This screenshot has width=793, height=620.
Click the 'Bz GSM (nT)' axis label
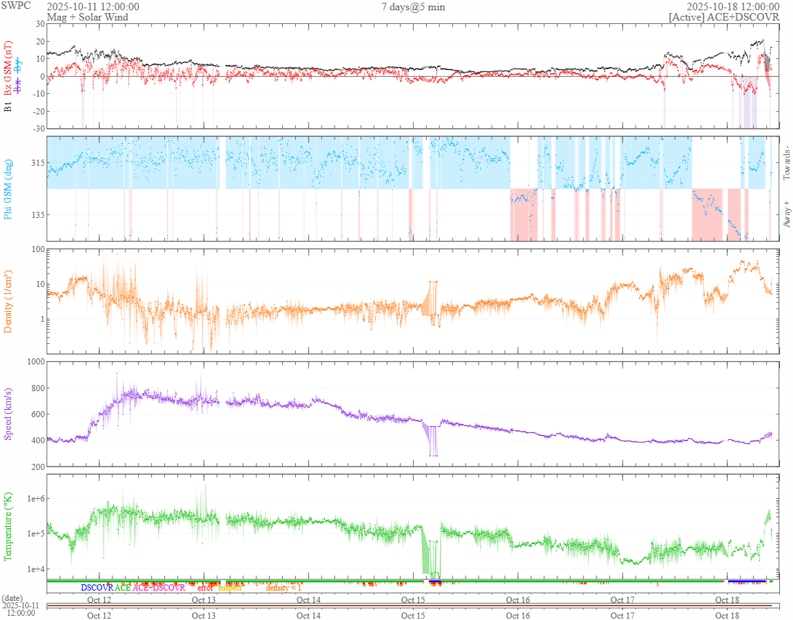(8, 69)
